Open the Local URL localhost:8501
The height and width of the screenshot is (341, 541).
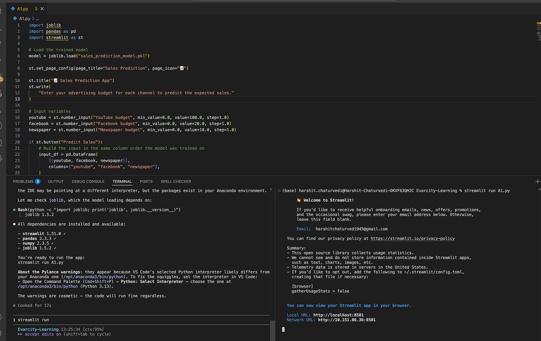coord(338,315)
